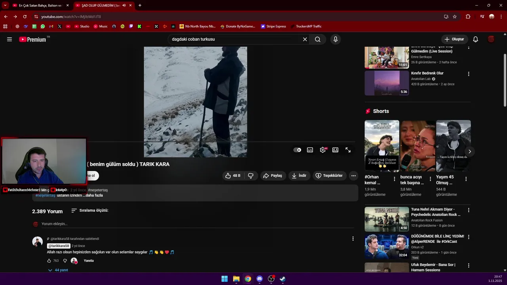Open options menu for pinned comment
The image size is (507, 285).
coord(353,239)
